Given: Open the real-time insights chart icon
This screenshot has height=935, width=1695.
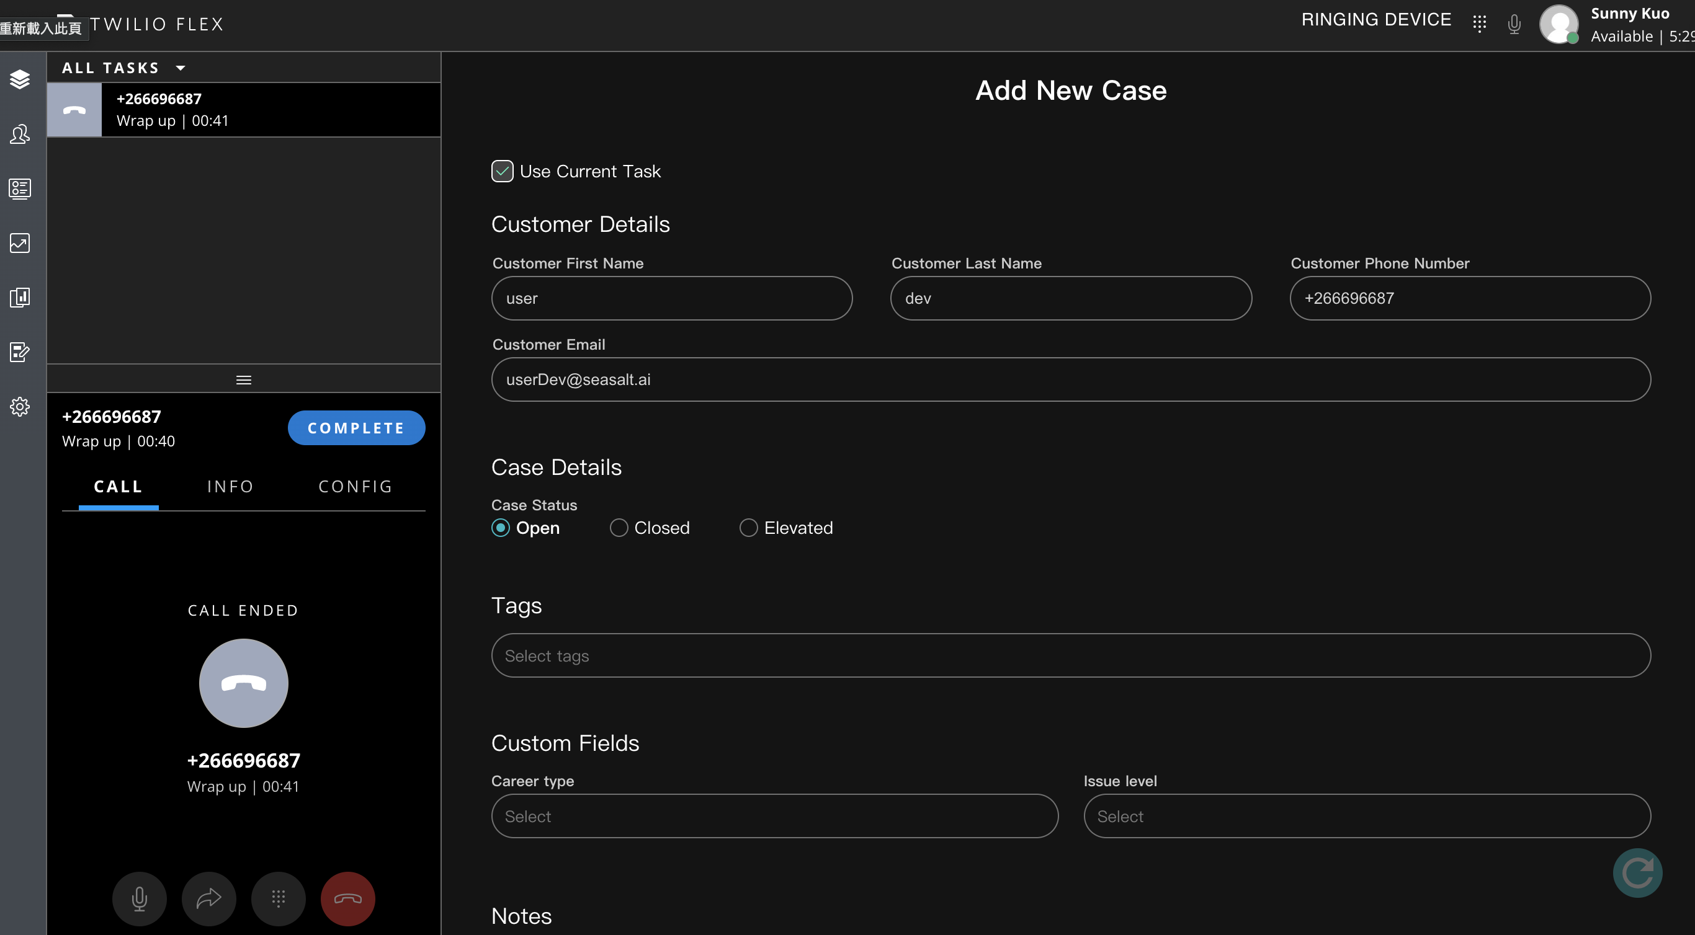Looking at the screenshot, I should 20,242.
